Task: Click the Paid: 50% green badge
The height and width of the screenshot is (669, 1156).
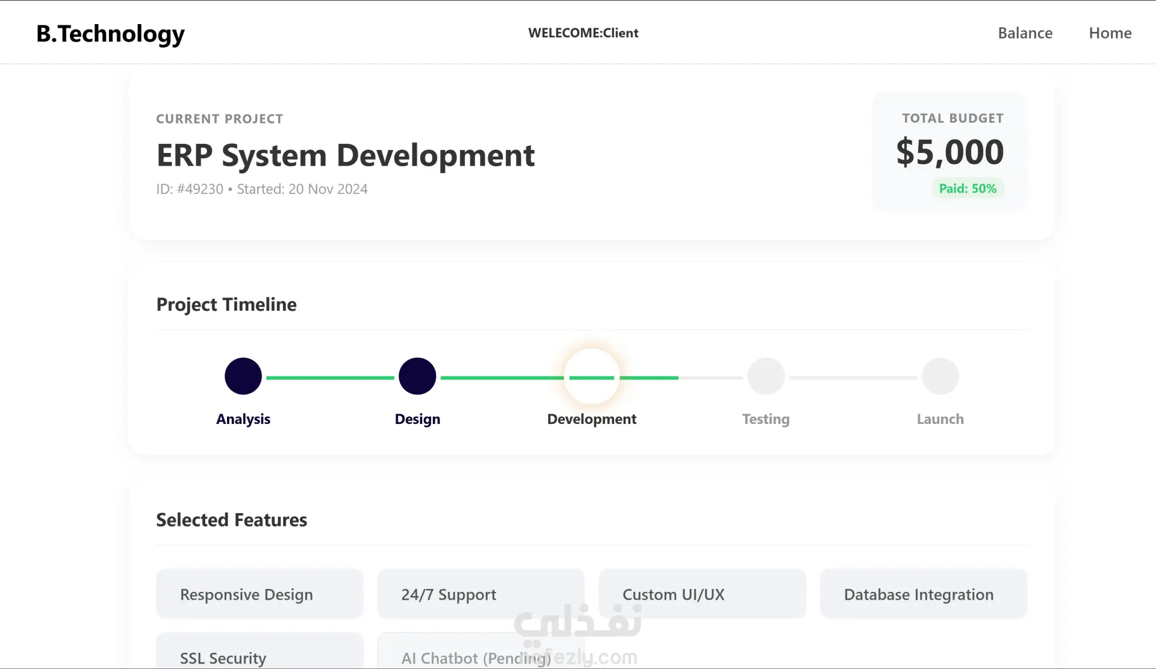Action: pos(968,188)
